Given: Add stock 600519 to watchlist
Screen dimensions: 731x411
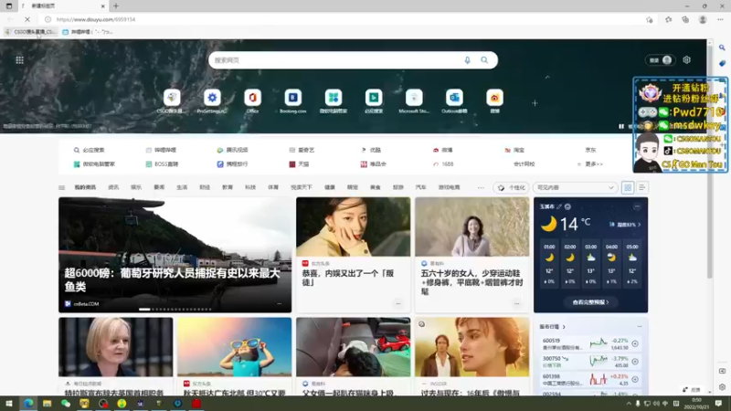Looking at the screenshot, I should click(x=635, y=343).
